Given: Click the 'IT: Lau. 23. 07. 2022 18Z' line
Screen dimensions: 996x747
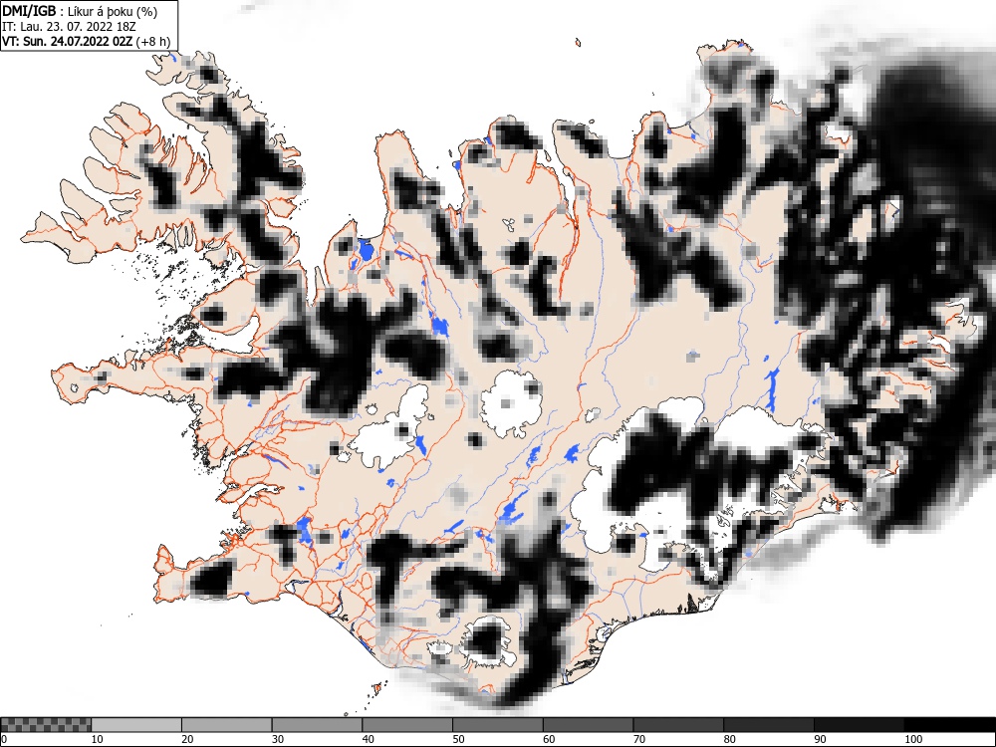Looking at the screenshot, I should [70, 27].
